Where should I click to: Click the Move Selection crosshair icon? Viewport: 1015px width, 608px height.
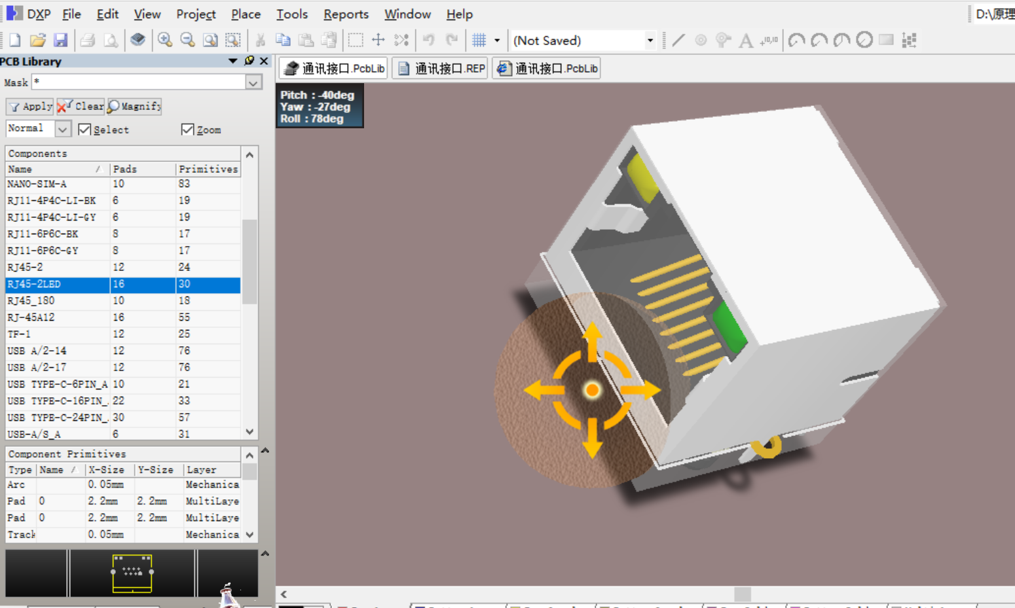[x=378, y=40]
